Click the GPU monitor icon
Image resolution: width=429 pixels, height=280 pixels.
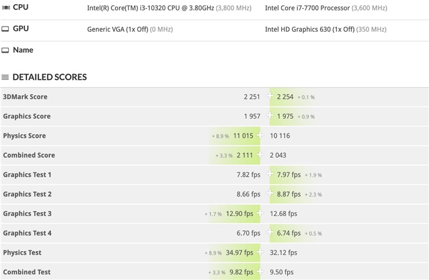tap(5, 29)
